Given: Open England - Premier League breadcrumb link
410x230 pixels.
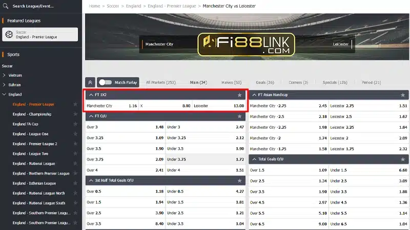Looking at the screenshot, I should pyautogui.click(x=172, y=6).
